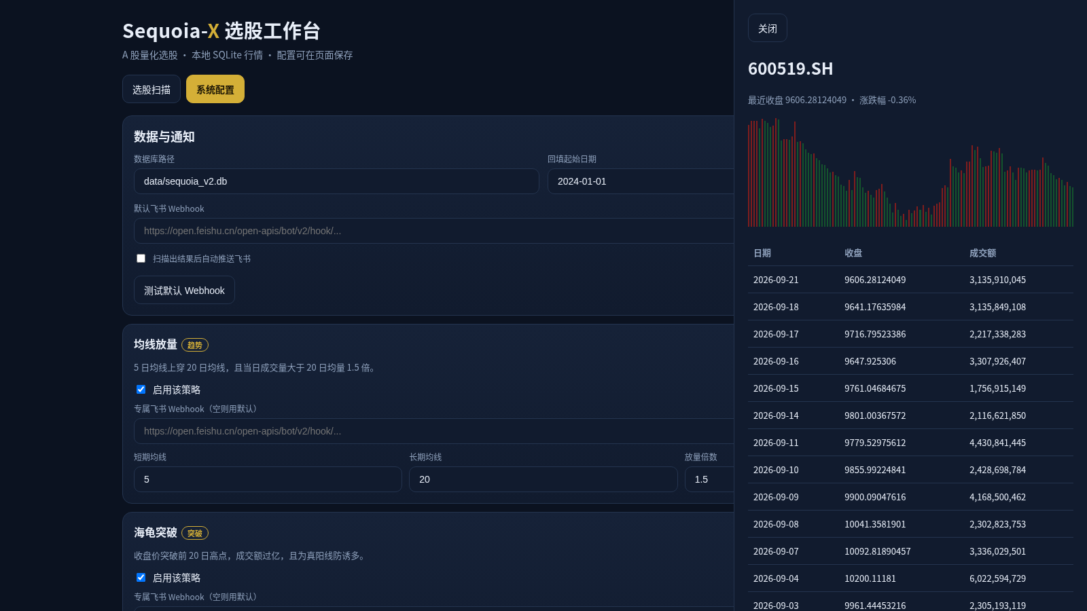Viewport: 1087px width, 611px height.
Task: Click closing price 9647.925306
Action: pyautogui.click(x=870, y=361)
